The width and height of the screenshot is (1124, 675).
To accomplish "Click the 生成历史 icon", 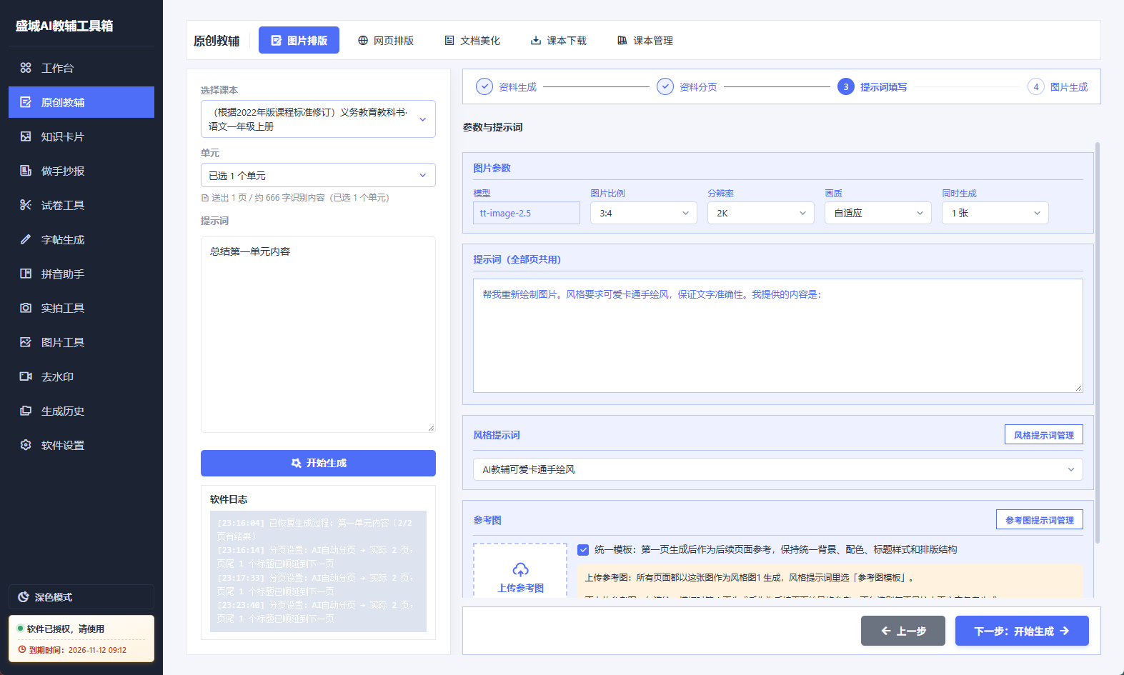I will tap(26, 411).
